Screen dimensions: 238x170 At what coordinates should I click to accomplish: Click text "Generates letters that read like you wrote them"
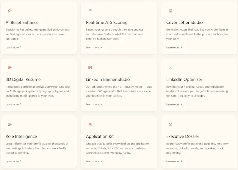pos(195,30)
